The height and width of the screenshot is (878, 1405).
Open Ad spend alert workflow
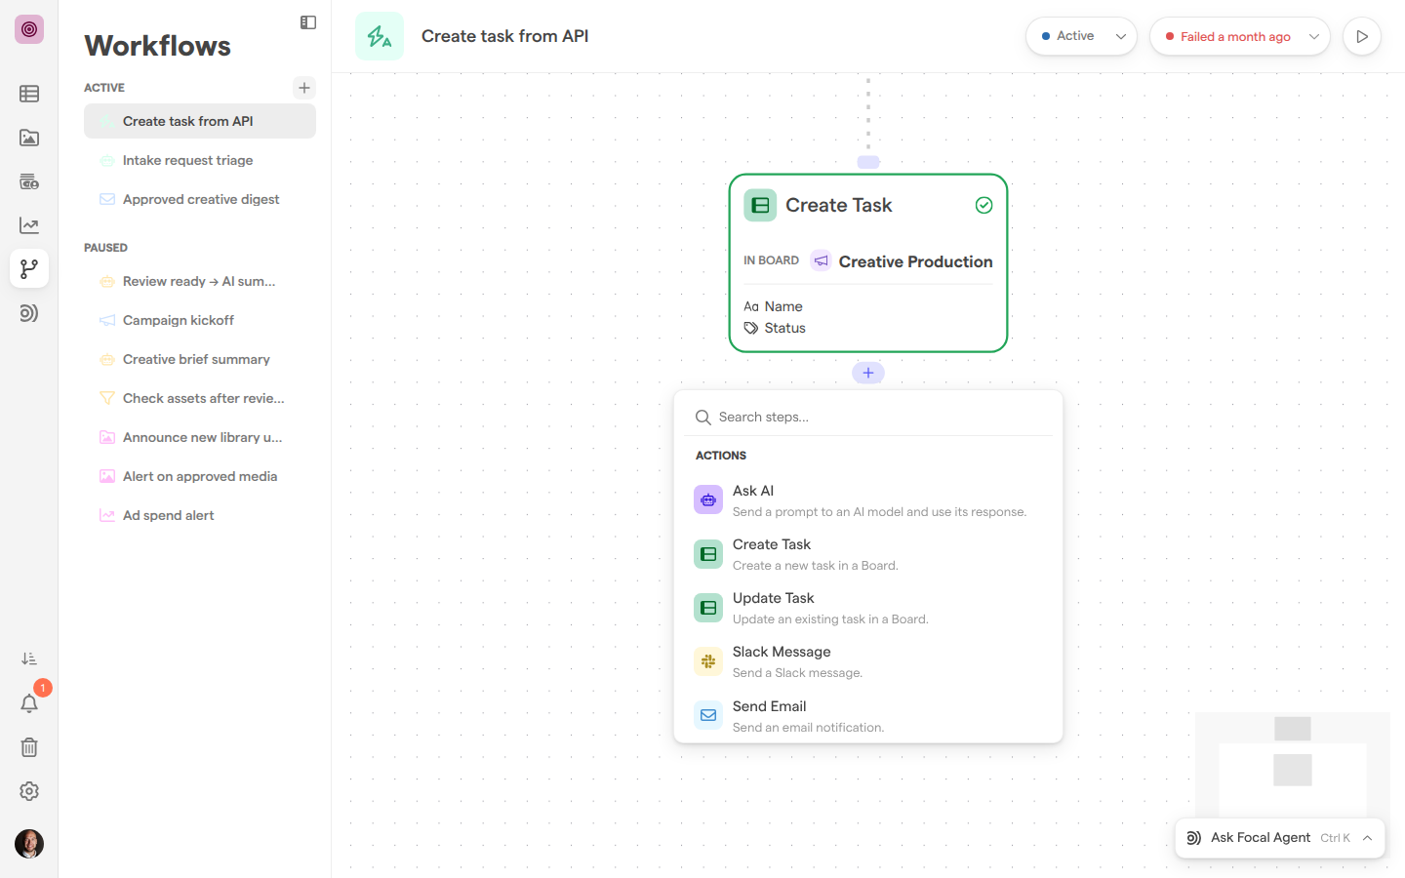200,515
